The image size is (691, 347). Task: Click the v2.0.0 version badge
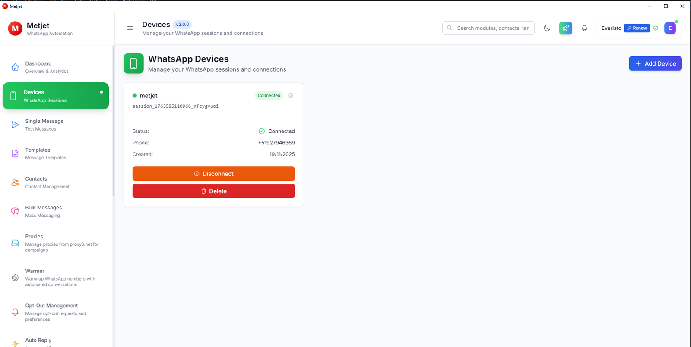[182, 25]
